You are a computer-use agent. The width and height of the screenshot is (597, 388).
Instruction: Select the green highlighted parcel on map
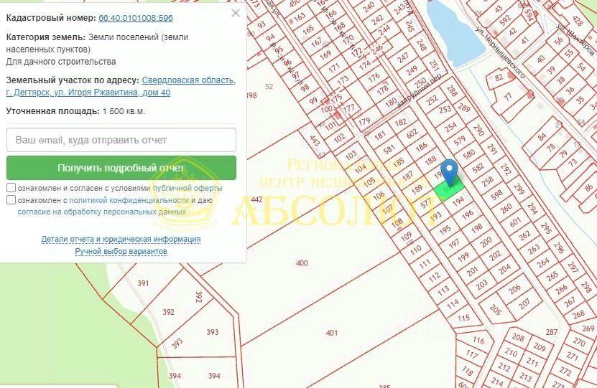pyautogui.click(x=450, y=190)
